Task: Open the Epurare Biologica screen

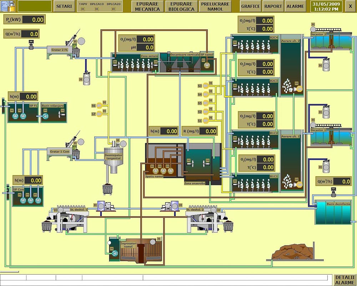Action: click(x=181, y=6)
